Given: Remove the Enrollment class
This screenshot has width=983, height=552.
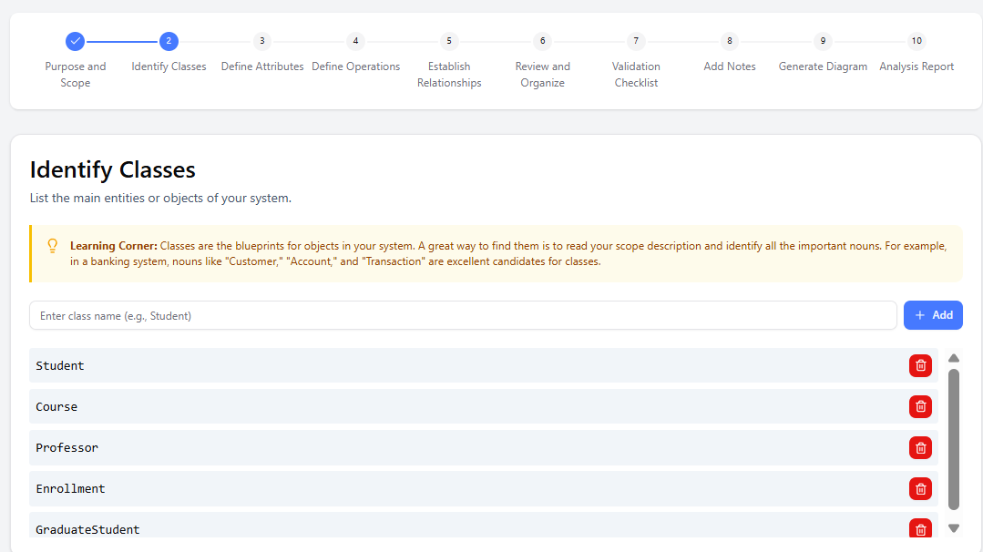Looking at the screenshot, I should [920, 488].
